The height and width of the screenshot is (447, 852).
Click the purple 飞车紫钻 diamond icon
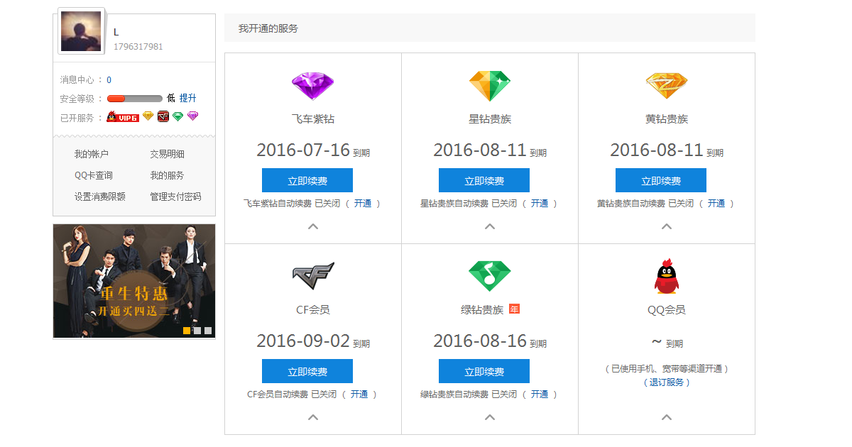click(x=313, y=87)
